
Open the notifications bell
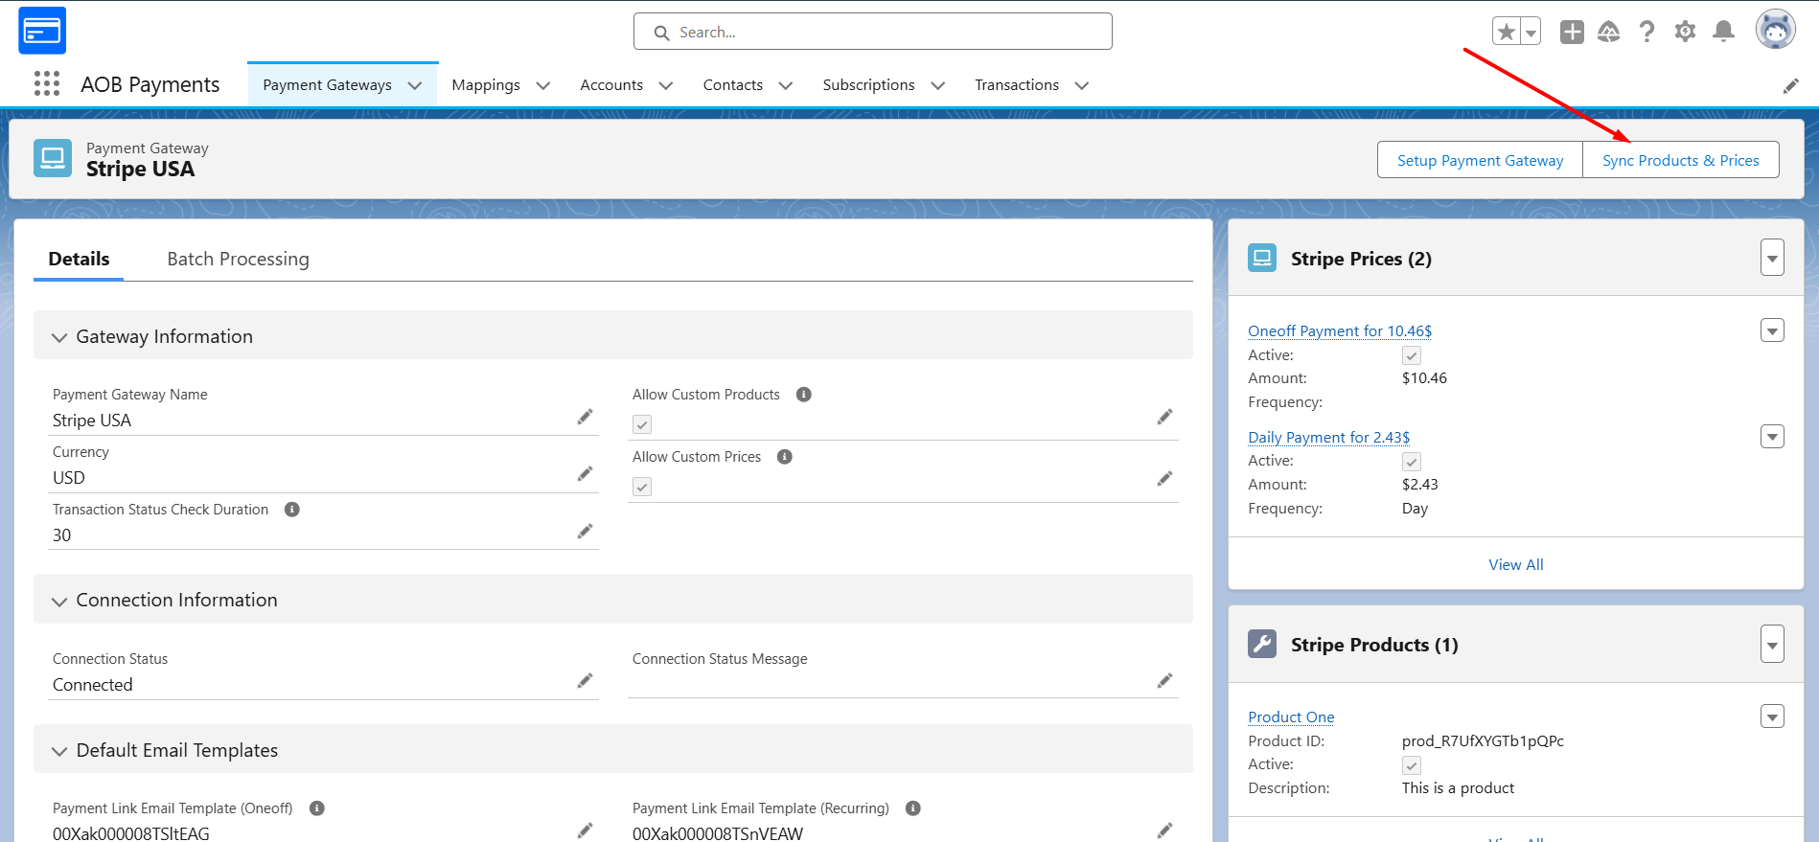[1723, 32]
